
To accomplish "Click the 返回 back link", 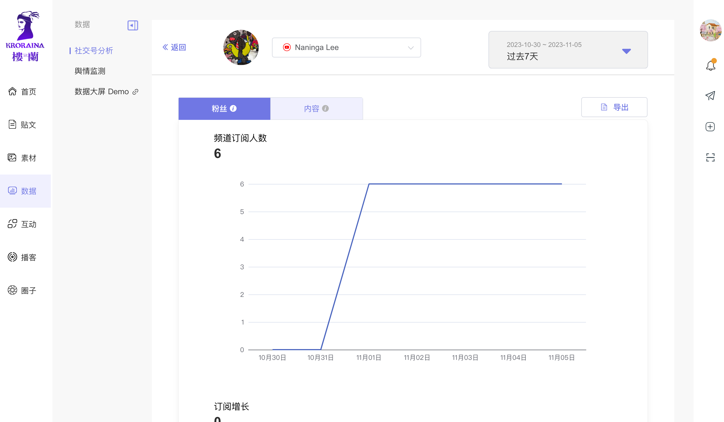I will pyautogui.click(x=175, y=48).
